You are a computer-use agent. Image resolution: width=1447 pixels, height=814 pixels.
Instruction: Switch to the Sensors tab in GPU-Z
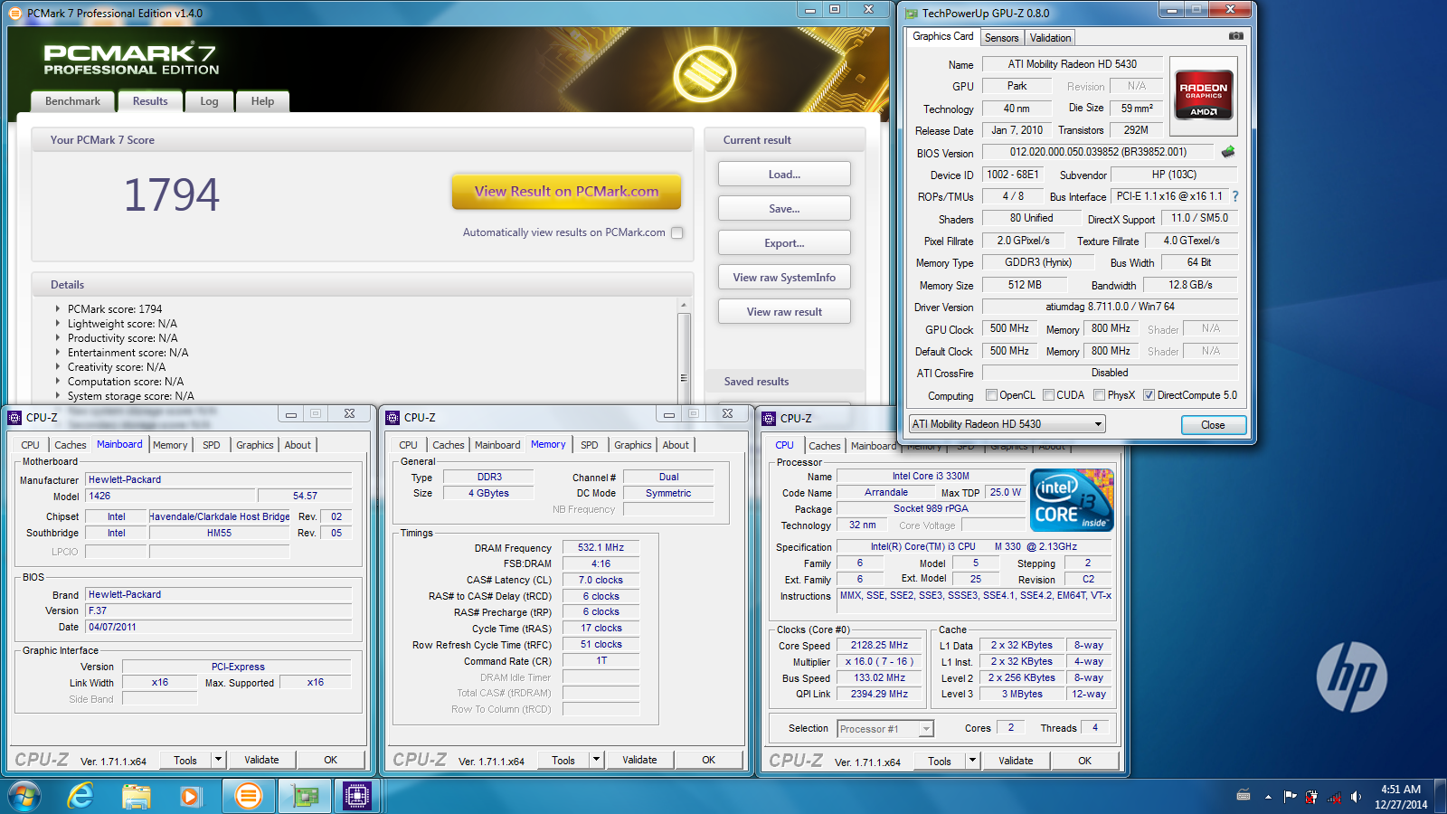[x=1001, y=38]
